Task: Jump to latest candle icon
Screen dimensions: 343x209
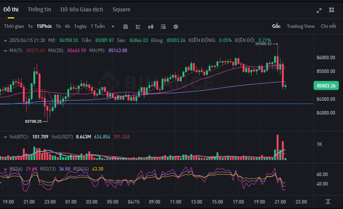Action: click(x=328, y=202)
